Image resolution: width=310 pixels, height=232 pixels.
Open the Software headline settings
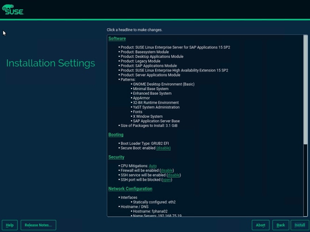117,39
